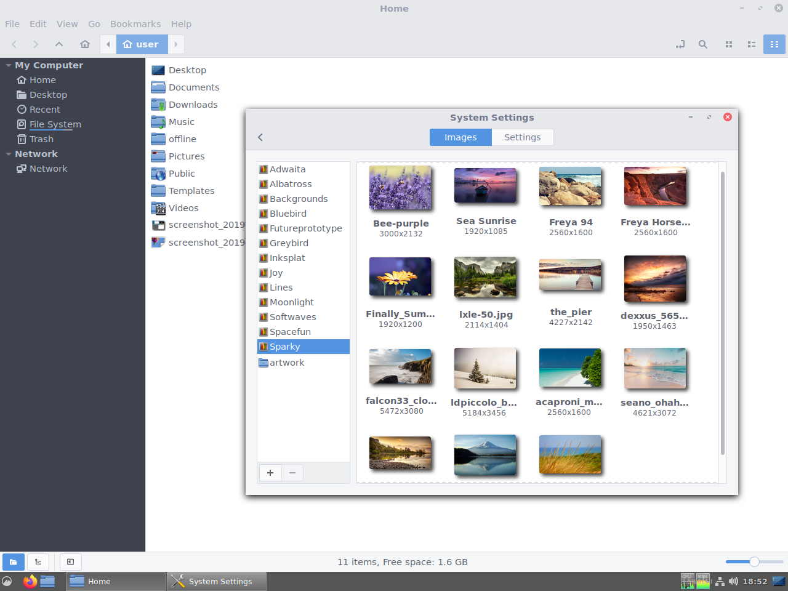Select the offline folder
The width and height of the screenshot is (788, 591).
[x=175, y=139]
